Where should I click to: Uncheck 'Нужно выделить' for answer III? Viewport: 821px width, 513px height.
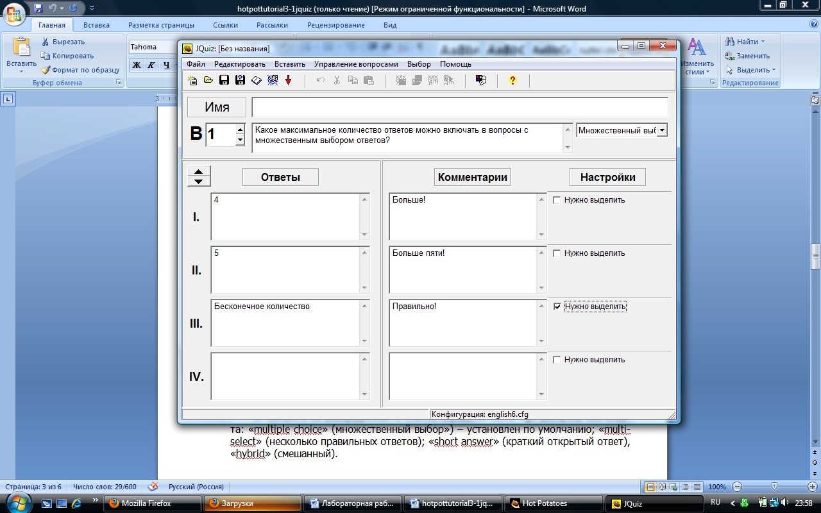click(557, 307)
